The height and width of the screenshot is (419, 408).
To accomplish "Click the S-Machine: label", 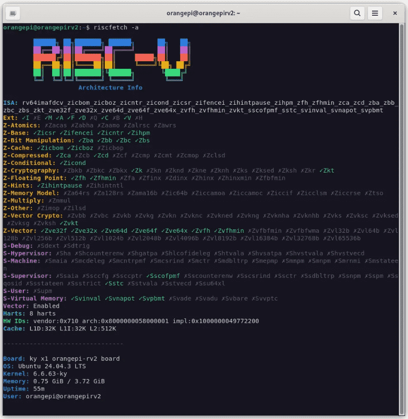I will 22,261.
